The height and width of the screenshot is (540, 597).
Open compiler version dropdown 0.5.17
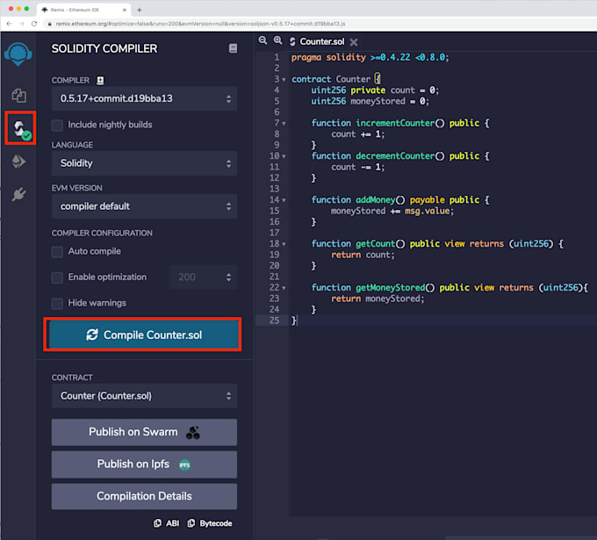pos(144,98)
